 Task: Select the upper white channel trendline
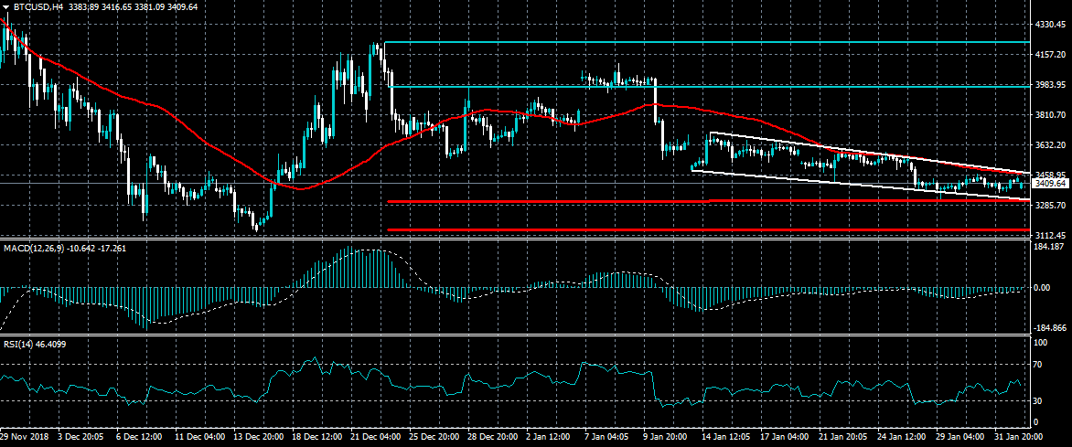pos(869,153)
